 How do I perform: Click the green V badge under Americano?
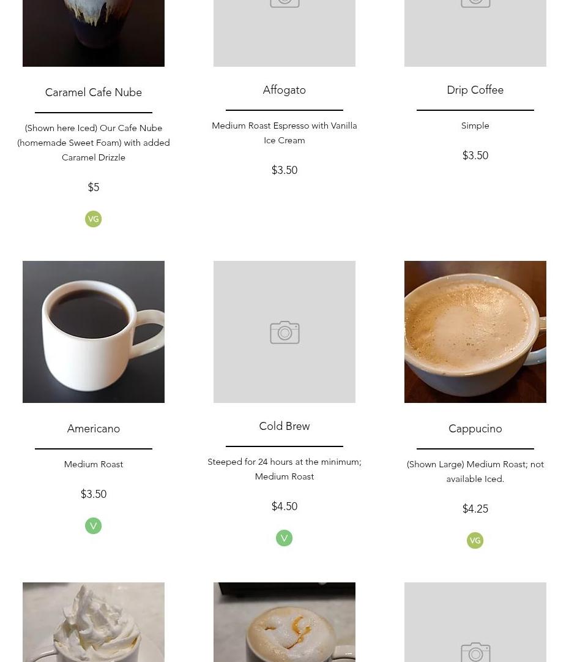93,526
